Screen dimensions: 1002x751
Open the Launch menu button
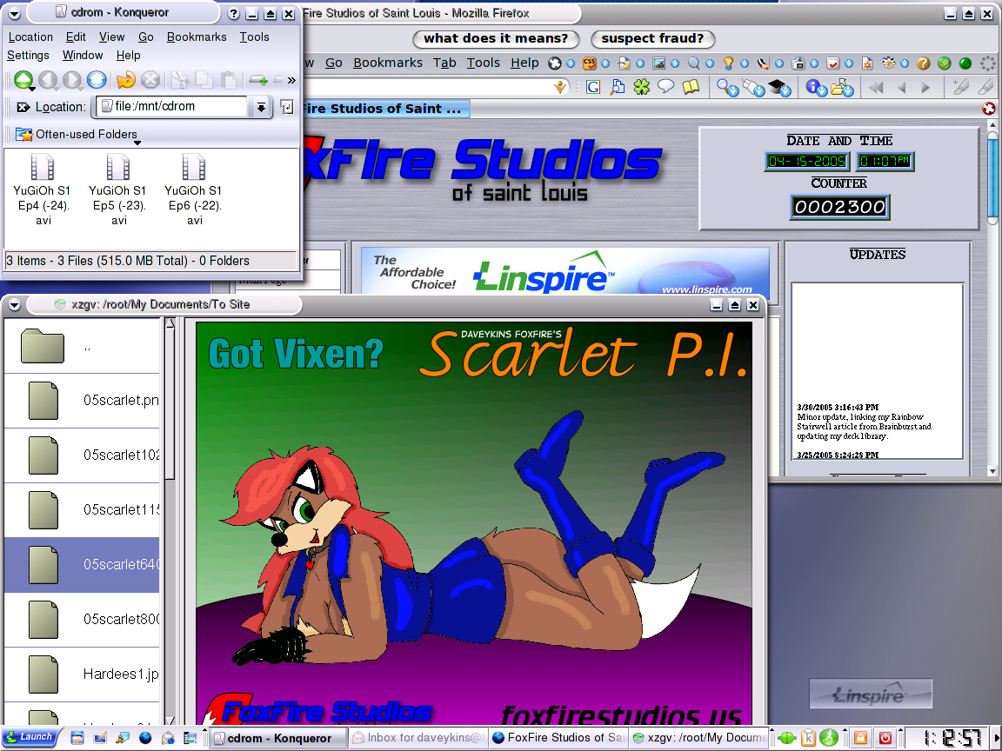[x=30, y=737]
